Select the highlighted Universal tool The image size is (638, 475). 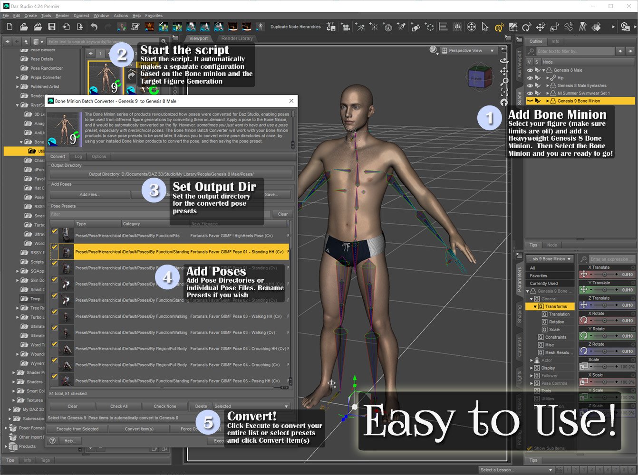point(499,27)
